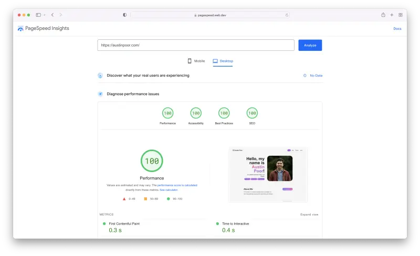Image resolution: width=420 pixels, height=256 pixels.
Task: Jump to the Accessibility 100 score gauge
Action: 196,113
